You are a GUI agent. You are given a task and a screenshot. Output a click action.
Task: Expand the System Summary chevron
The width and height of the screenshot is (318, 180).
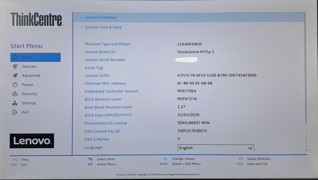point(81,17)
